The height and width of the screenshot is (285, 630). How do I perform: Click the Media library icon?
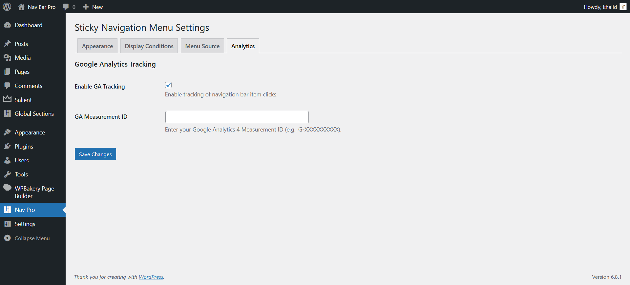(x=7, y=58)
